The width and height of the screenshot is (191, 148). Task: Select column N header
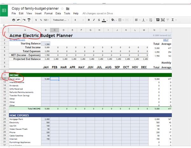[154, 30]
